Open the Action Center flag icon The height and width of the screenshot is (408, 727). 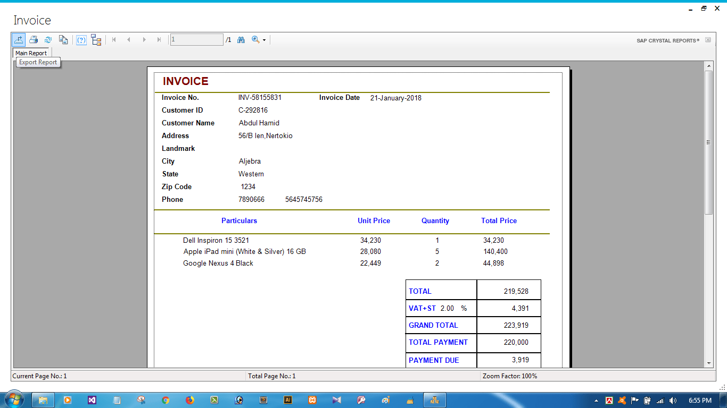pos(634,401)
